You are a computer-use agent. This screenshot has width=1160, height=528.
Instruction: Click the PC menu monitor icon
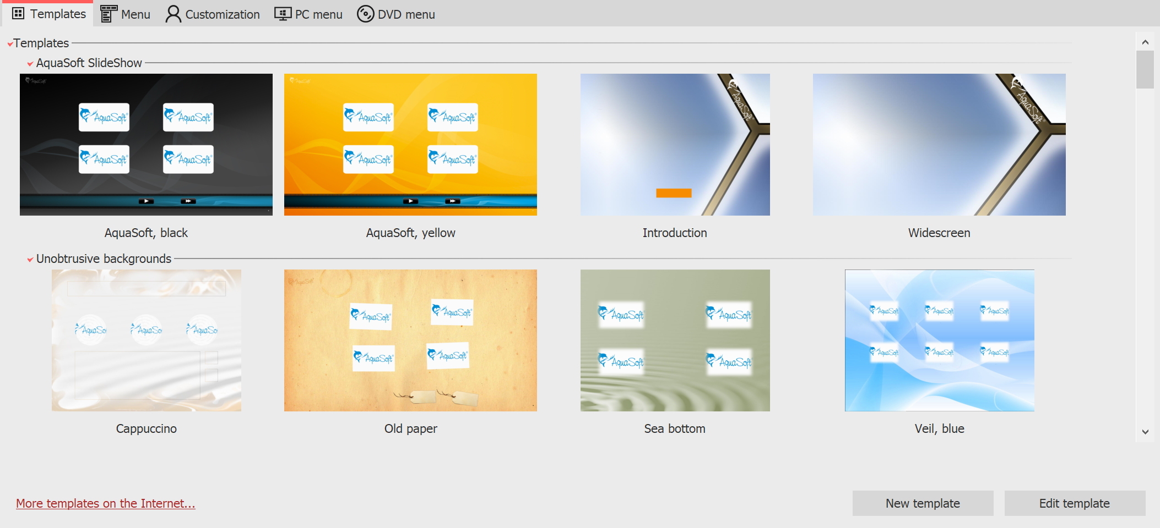pyautogui.click(x=283, y=13)
